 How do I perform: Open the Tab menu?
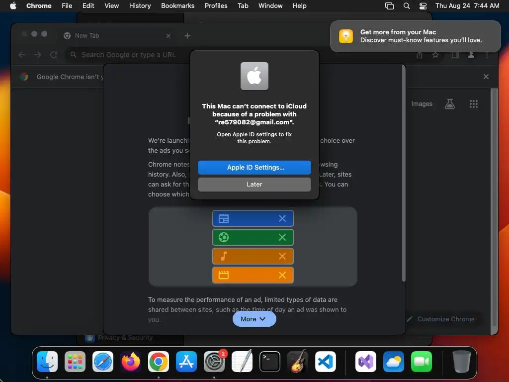click(x=243, y=5)
